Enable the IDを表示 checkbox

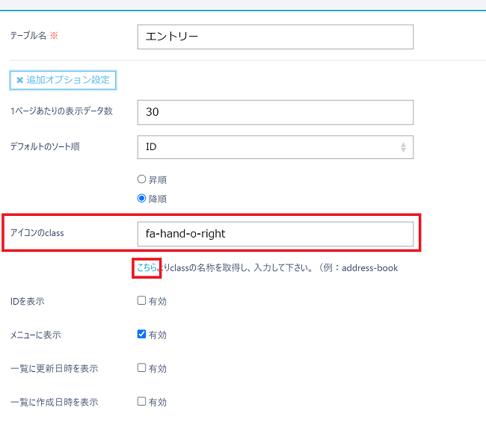click(141, 301)
